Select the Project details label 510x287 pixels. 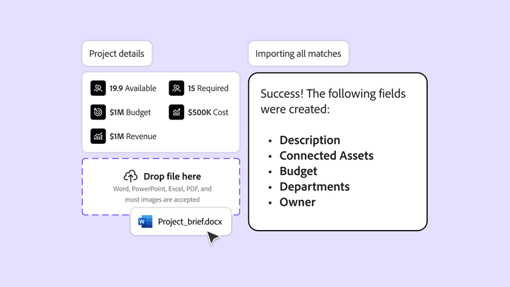point(117,54)
